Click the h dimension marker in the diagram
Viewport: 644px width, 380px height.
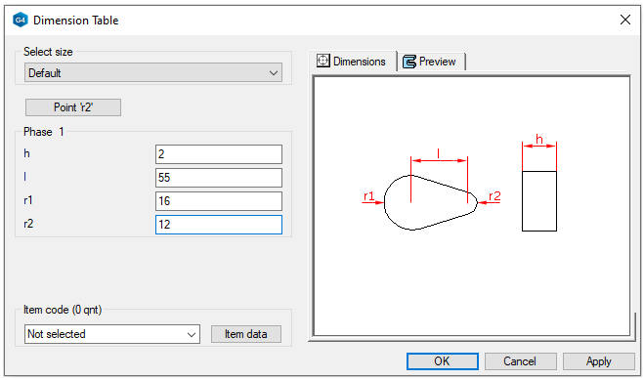[x=539, y=141]
